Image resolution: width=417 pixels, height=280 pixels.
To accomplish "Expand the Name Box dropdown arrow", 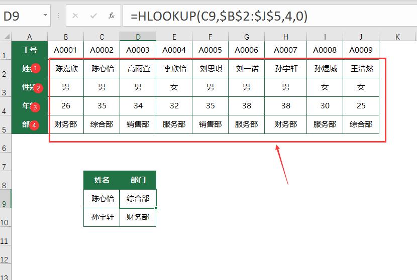I will 46,15.
